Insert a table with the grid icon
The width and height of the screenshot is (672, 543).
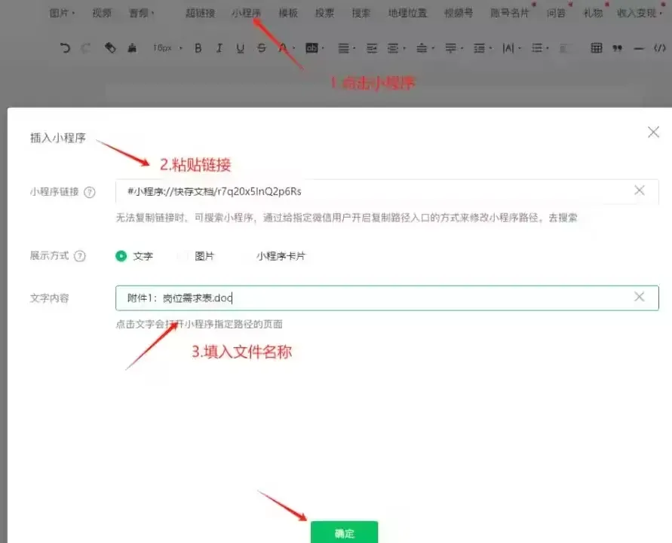coord(597,47)
